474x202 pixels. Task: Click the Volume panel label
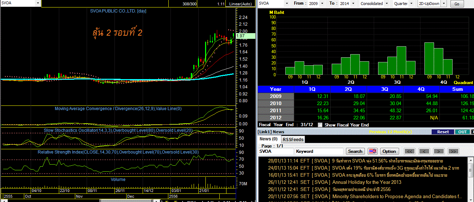118,180
